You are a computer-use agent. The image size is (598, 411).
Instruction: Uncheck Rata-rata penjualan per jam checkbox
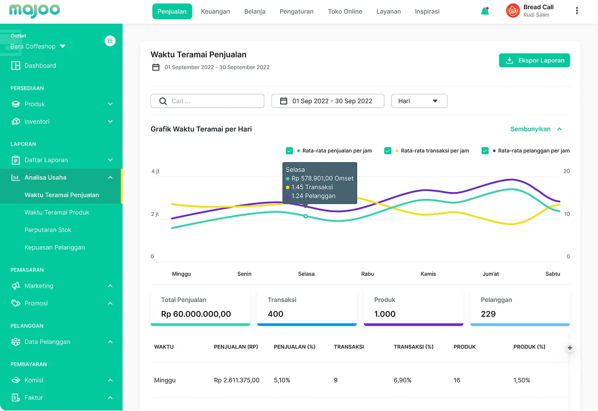coord(289,151)
